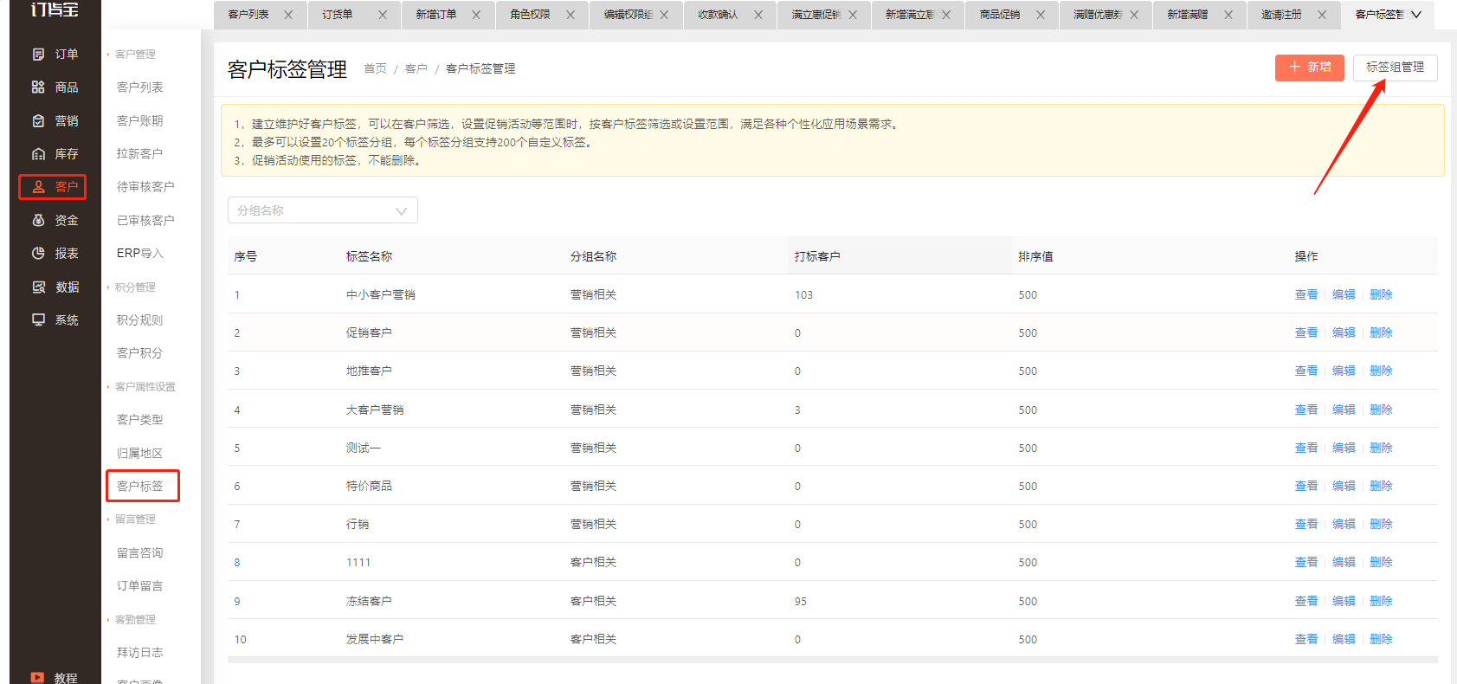
Task: Expand the 分组名称 filter dropdown
Action: point(323,210)
